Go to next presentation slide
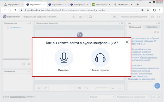The width and height of the screenshot is (164, 102). (x=87, y=88)
